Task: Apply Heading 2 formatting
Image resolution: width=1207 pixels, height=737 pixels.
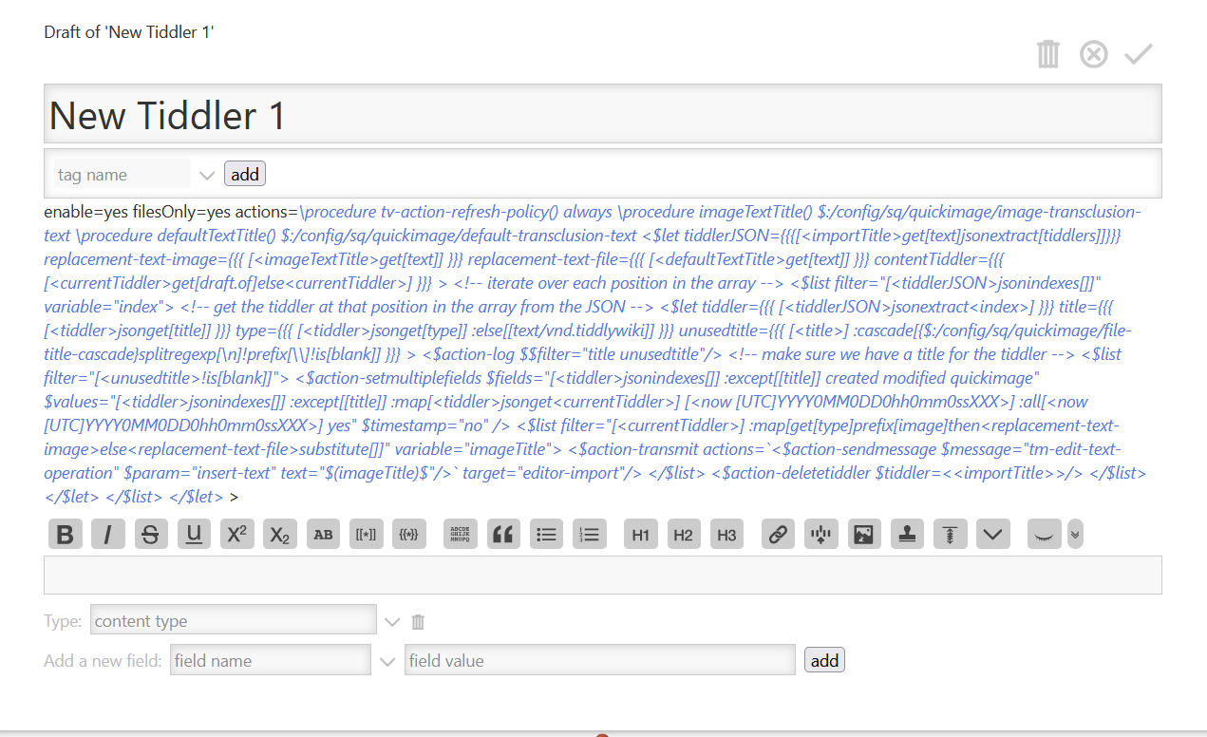Action: 683,535
